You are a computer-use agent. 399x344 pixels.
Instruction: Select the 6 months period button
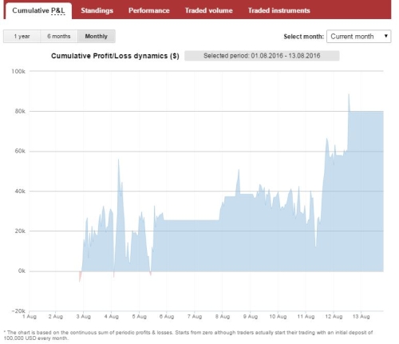pos(59,36)
